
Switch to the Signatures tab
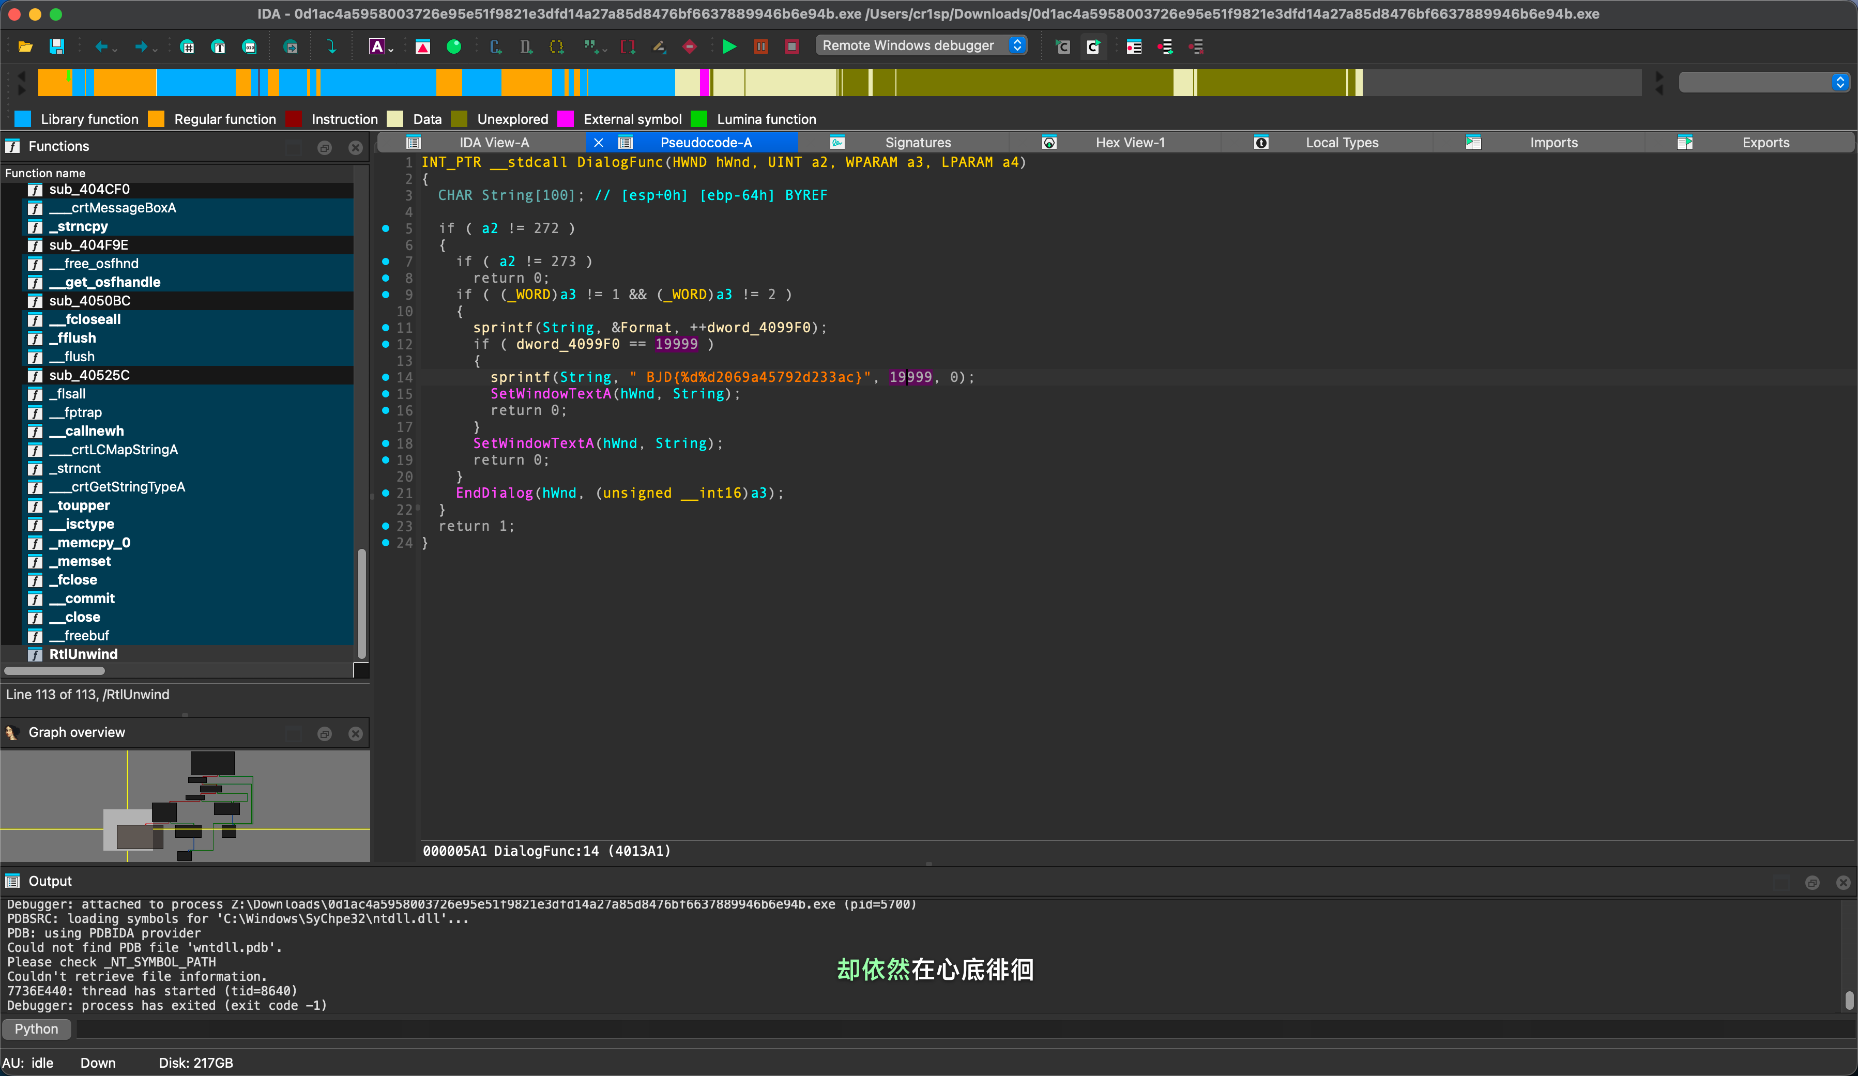pos(917,142)
